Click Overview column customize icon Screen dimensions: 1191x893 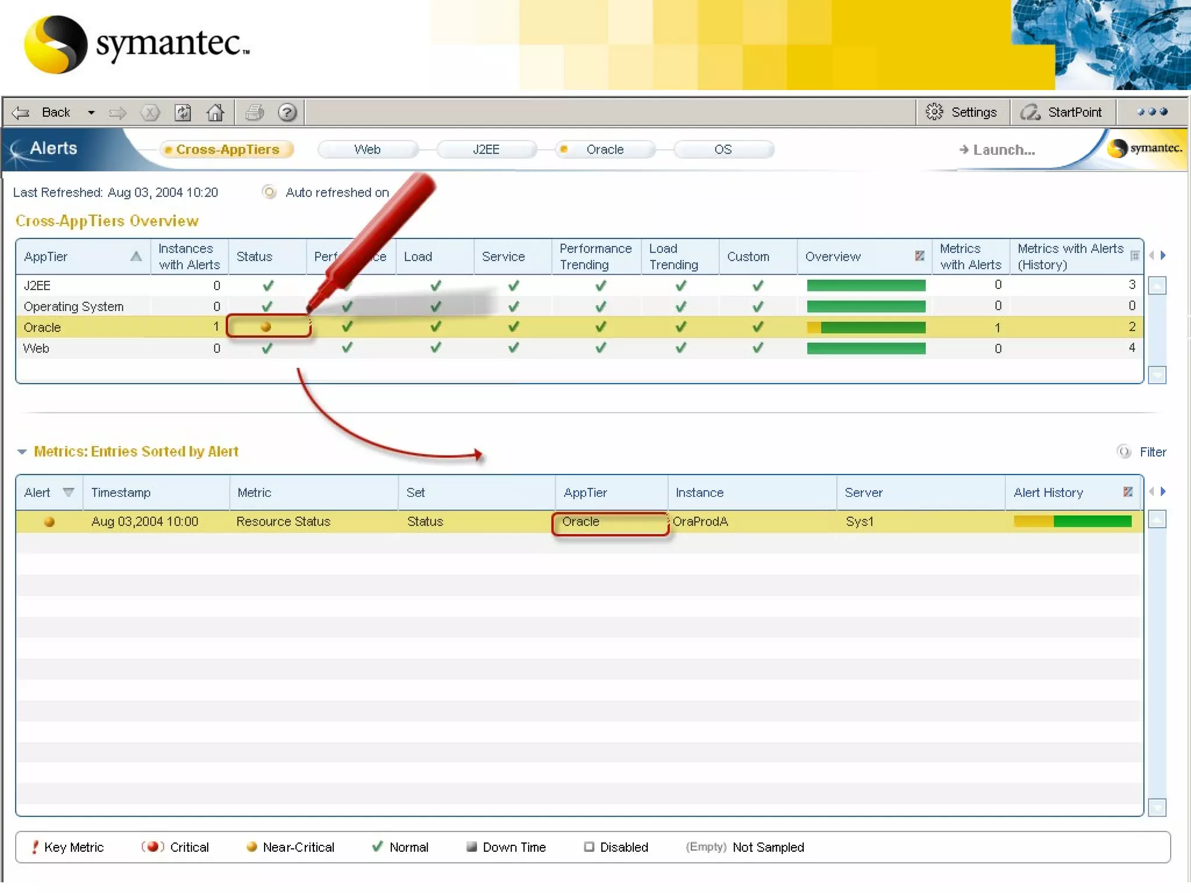click(919, 256)
